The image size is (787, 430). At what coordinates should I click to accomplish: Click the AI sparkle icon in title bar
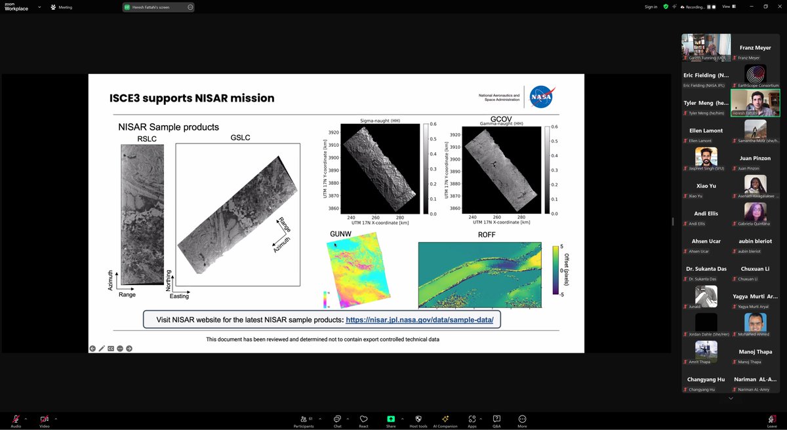click(674, 7)
